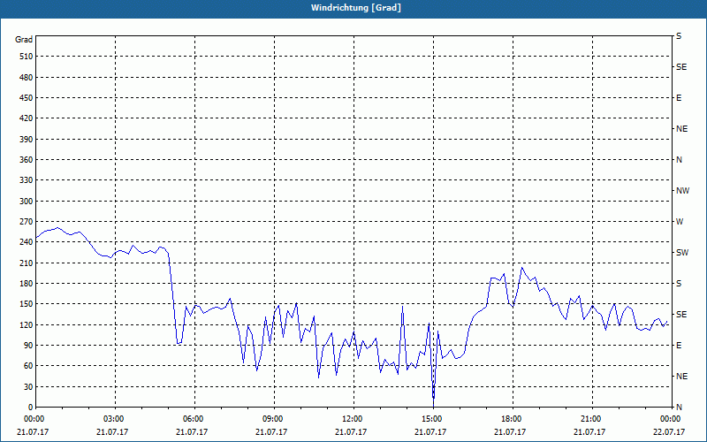Select the "Grad" unit label on the y-axis
The height and width of the screenshot is (442, 707).
[x=24, y=40]
